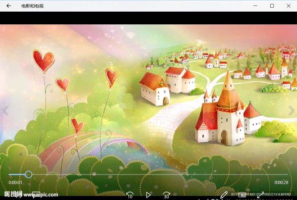Open the subtitles and captions menu

[36, 195]
